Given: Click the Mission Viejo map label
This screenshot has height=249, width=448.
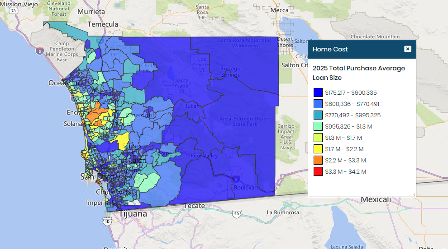Looking at the screenshot, I should (x=19, y=4).
